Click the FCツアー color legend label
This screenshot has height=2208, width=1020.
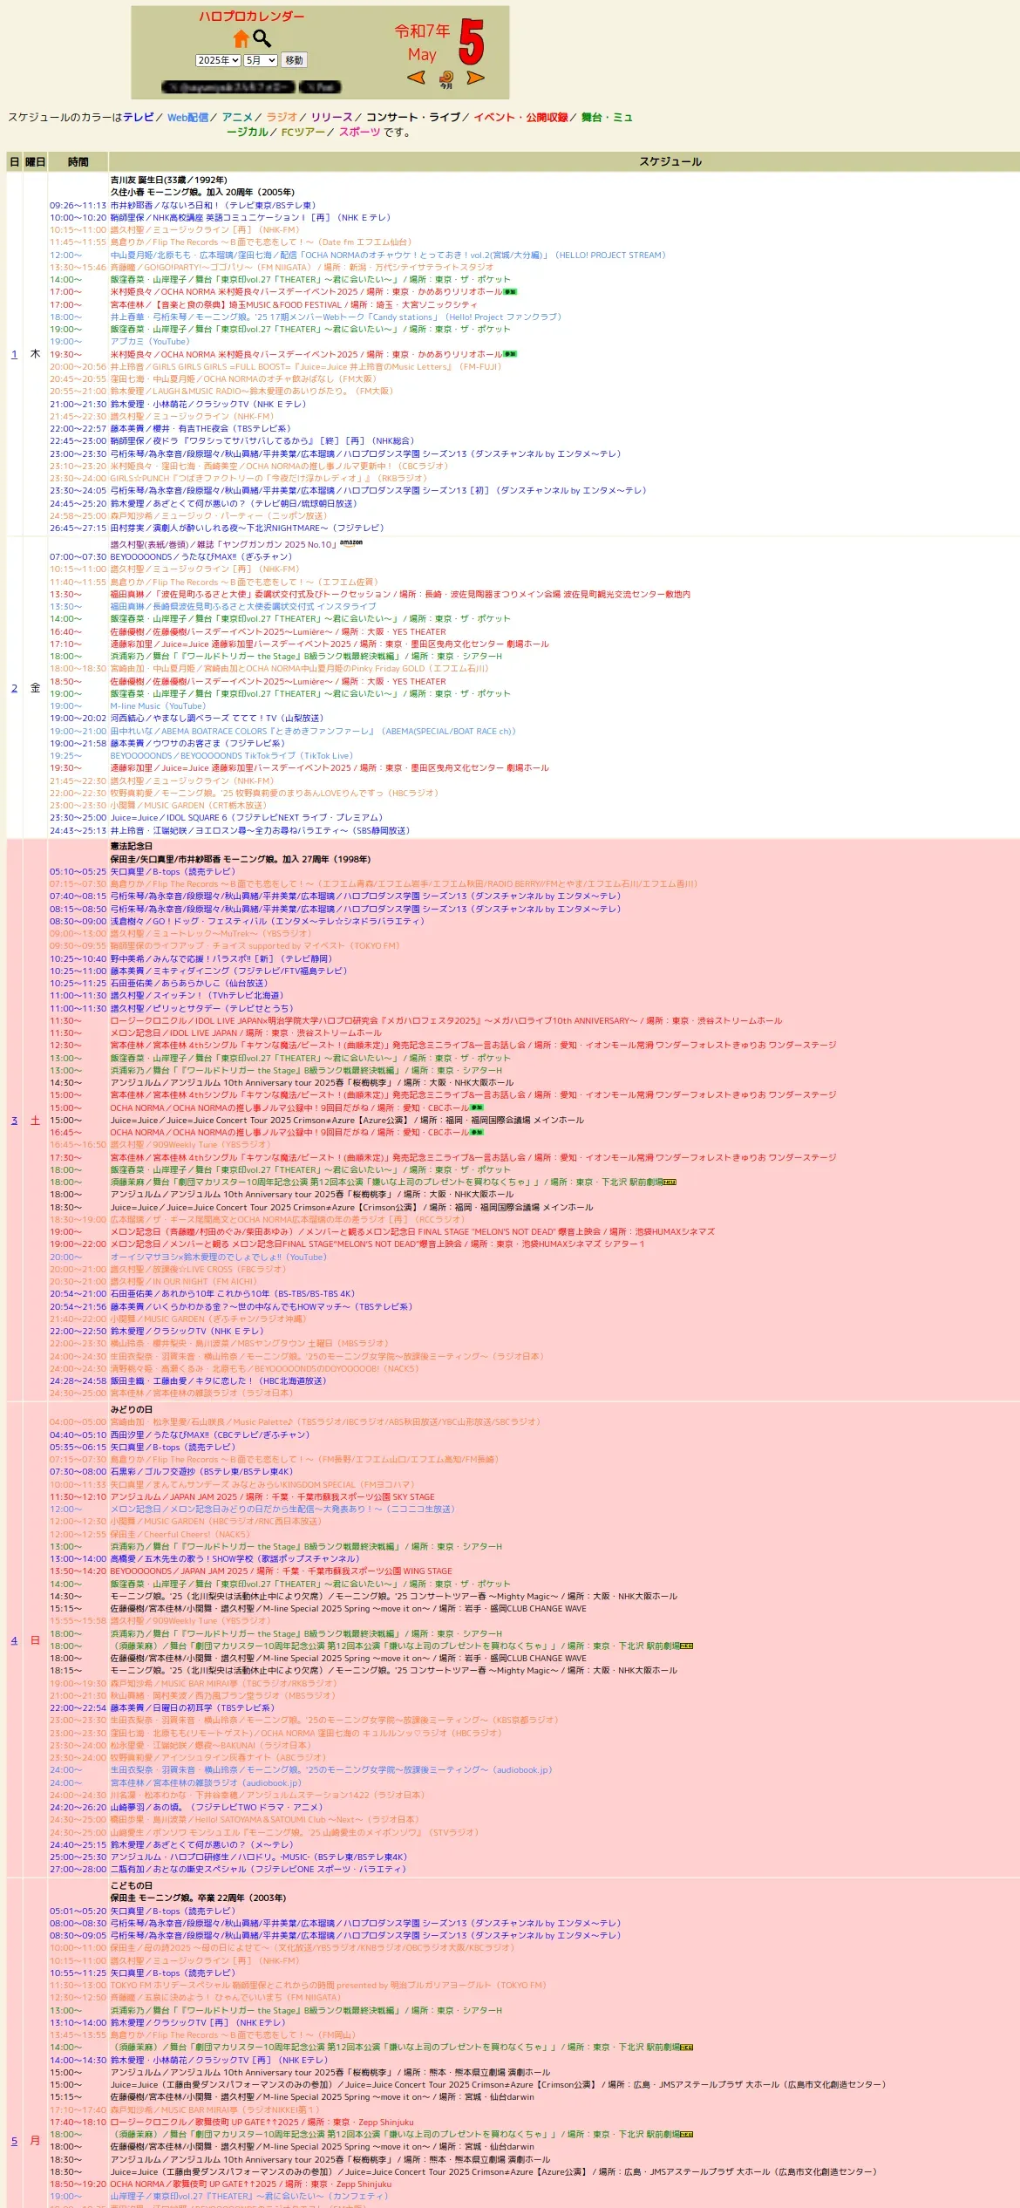pos(303,133)
